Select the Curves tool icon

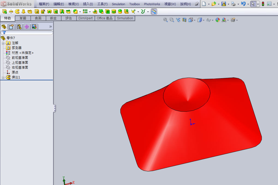(x=143, y=12)
